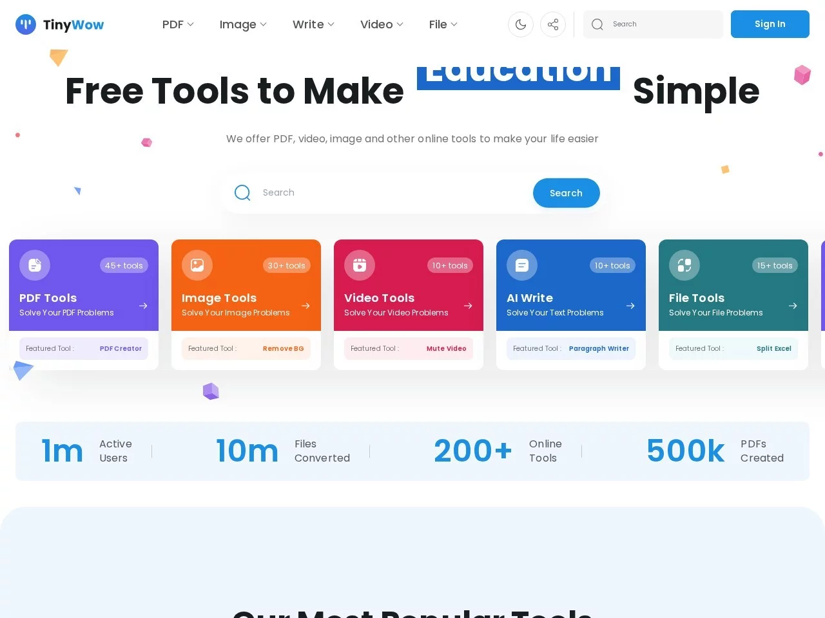The height and width of the screenshot is (618, 825).
Task: Click the AI Write chat icon
Action: 521,265
